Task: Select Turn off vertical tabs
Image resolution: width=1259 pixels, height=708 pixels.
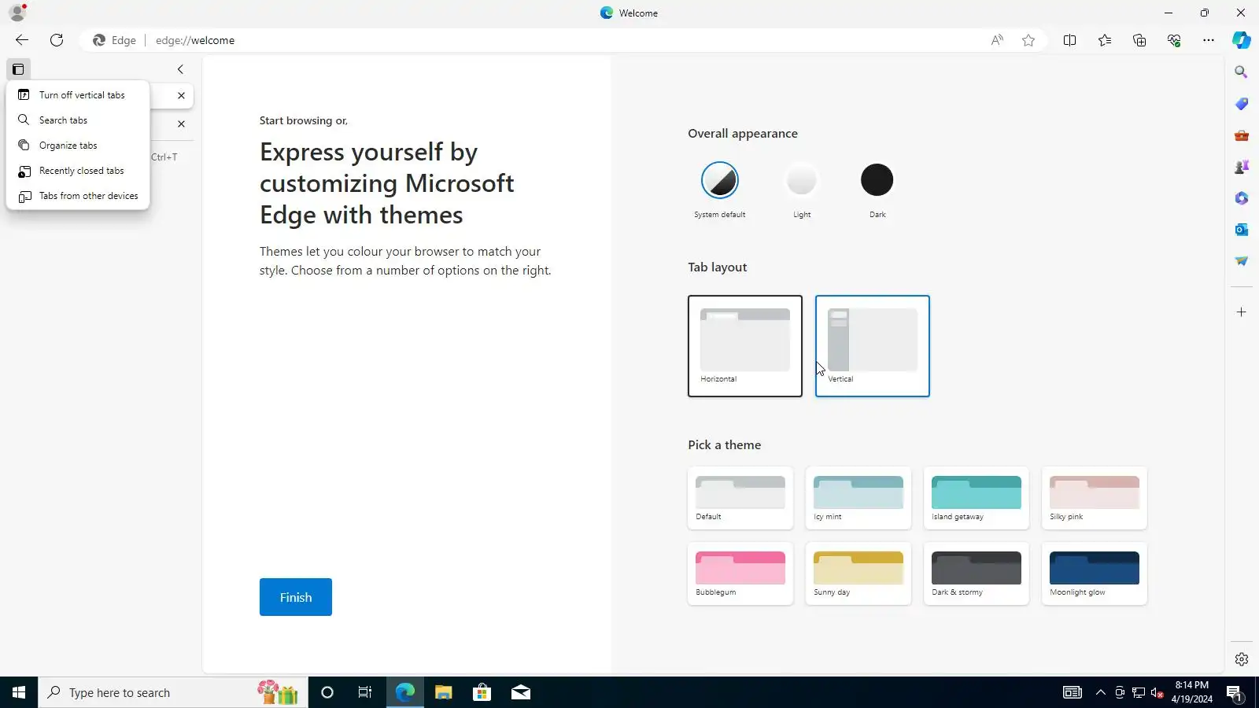Action: pos(78,95)
